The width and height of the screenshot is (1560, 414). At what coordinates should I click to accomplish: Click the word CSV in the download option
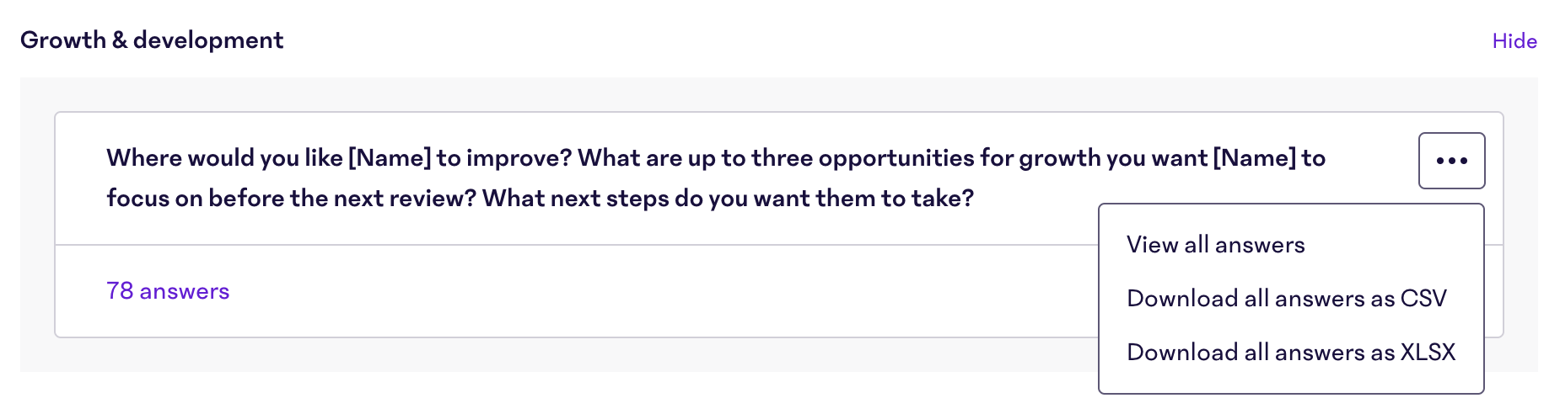click(1423, 299)
